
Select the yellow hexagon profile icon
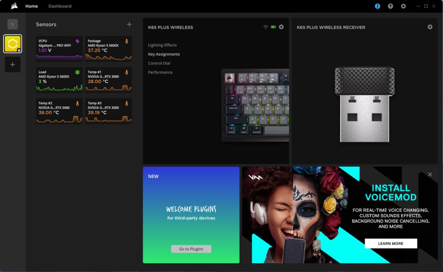pyautogui.click(x=13, y=44)
